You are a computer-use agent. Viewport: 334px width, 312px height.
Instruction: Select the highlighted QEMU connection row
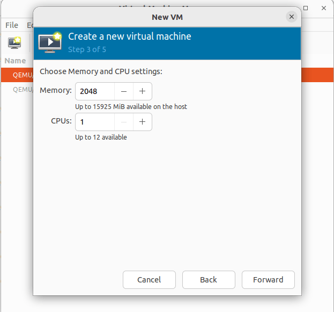pyautogui.click(x=21, y=75)
